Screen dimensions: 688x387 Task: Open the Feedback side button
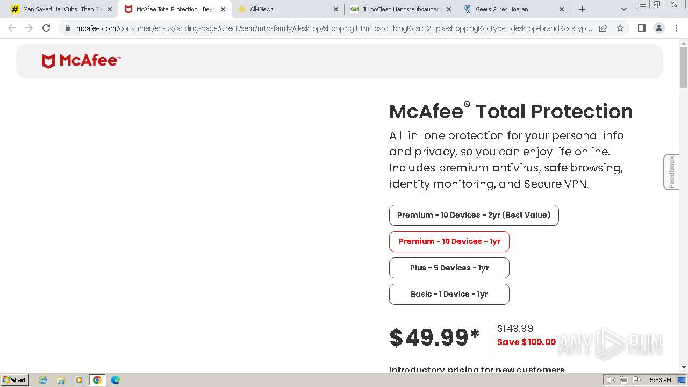coord(671,172)
